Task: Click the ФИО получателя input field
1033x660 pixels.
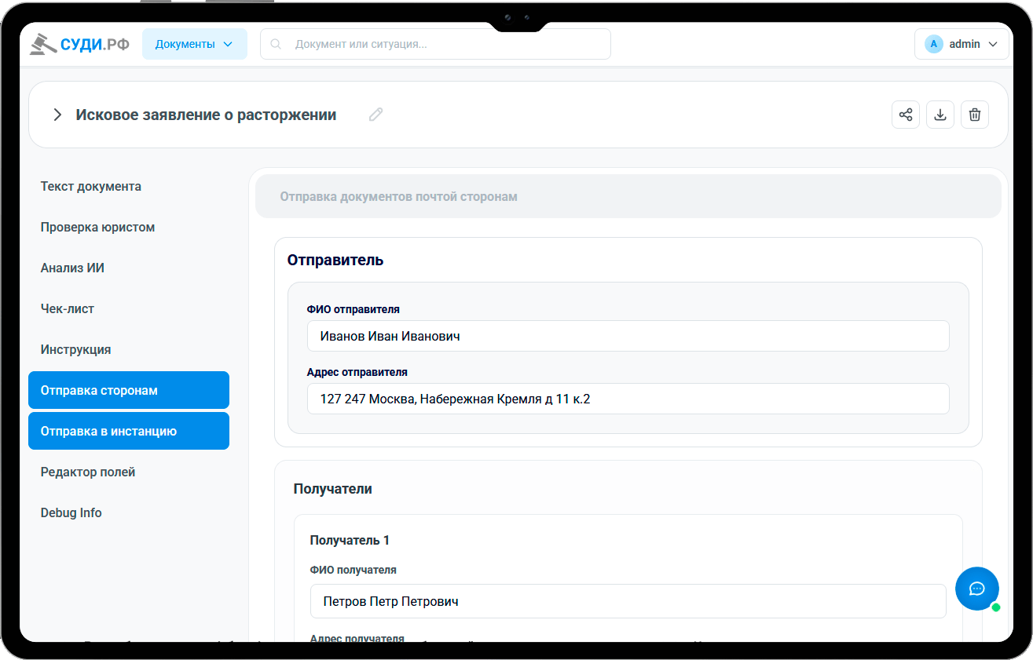Action: [628, 601]
